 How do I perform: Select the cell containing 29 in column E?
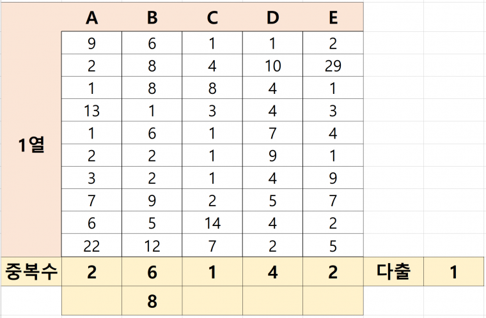333,66
